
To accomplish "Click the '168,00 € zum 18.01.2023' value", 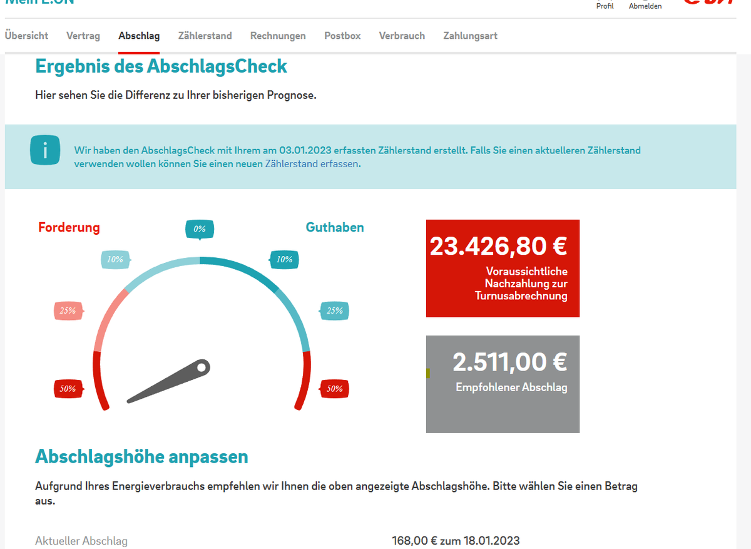I will 456,541.
